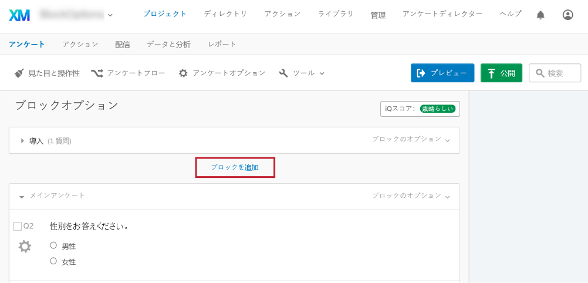
Task: Click the tools wrench icon
Action: tap(283, 73)
